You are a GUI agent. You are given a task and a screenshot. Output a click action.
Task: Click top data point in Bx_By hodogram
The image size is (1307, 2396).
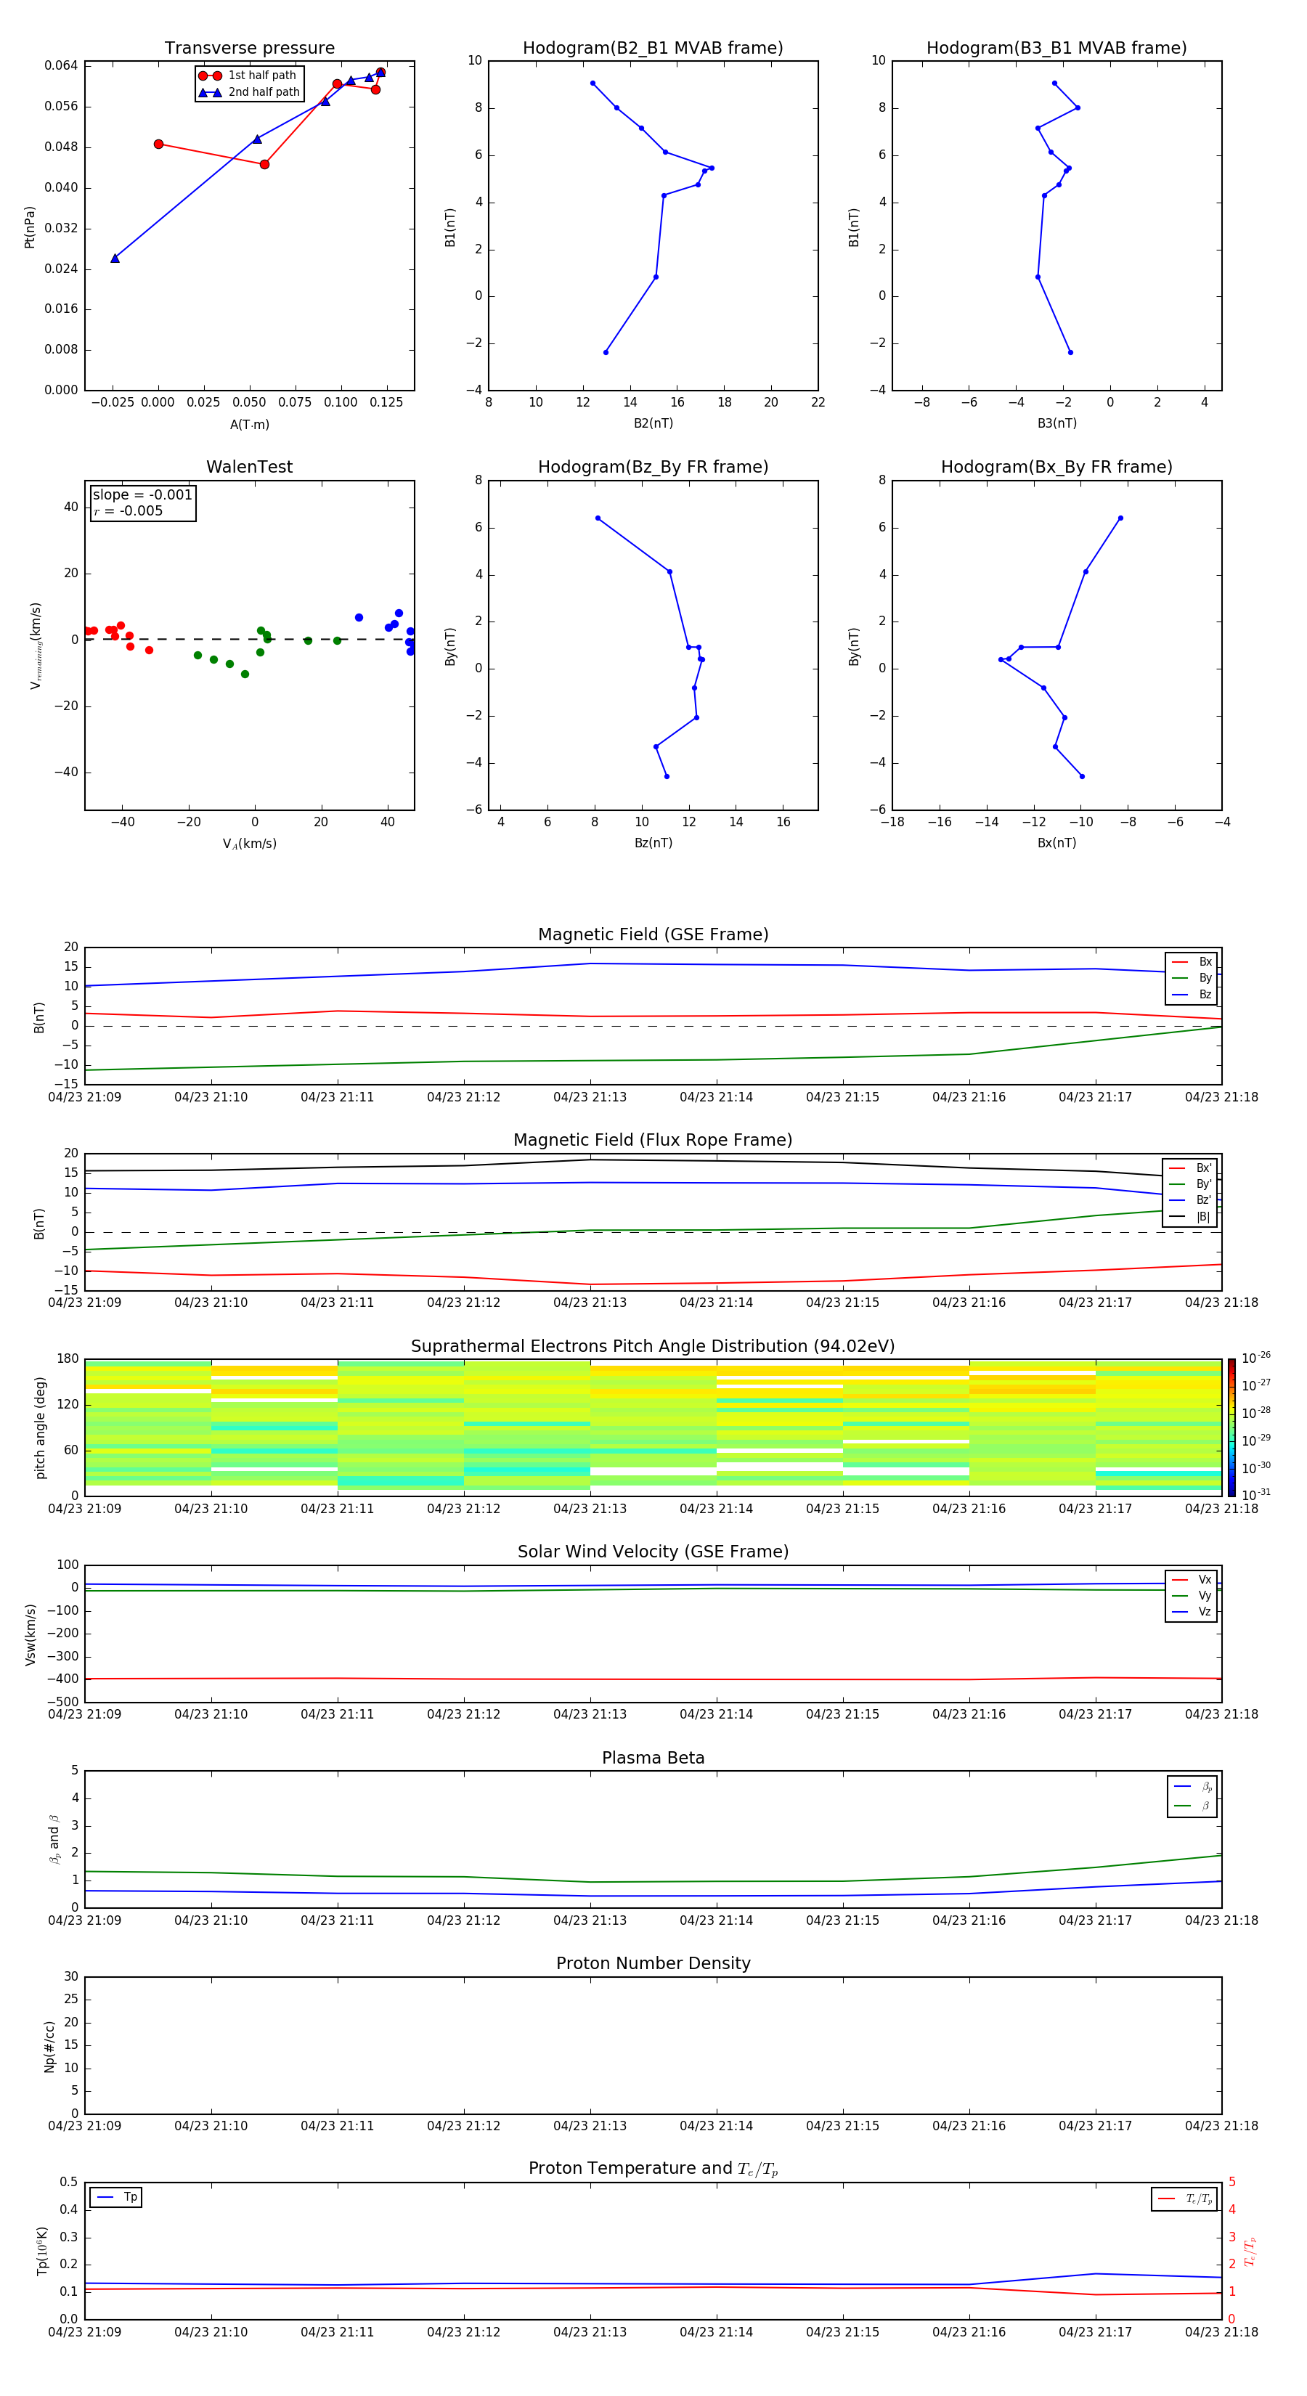point(1120,518)
